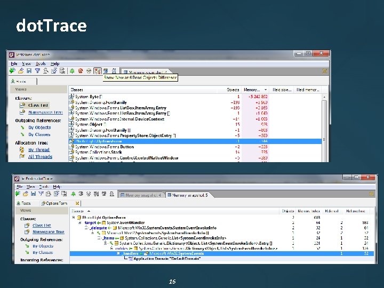Open the Tools menu in top window

[41, 63]
